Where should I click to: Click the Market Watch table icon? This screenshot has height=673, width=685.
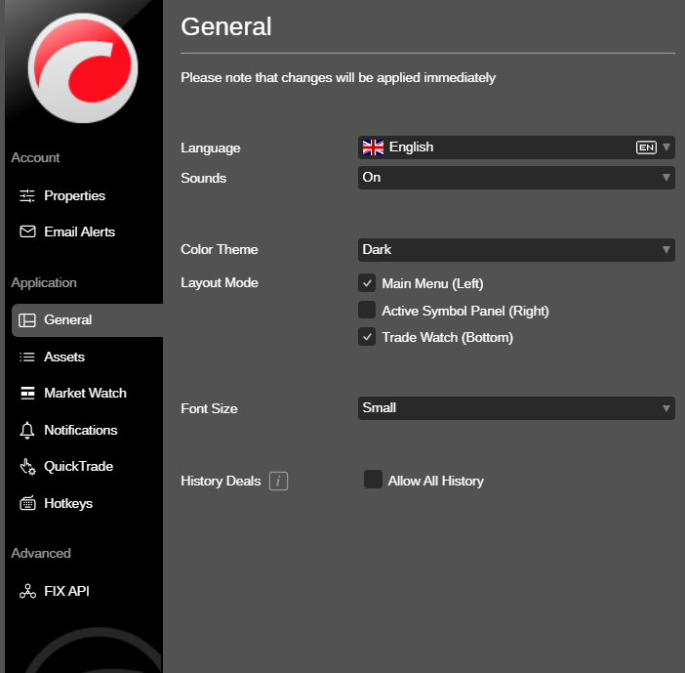point(27,393)
